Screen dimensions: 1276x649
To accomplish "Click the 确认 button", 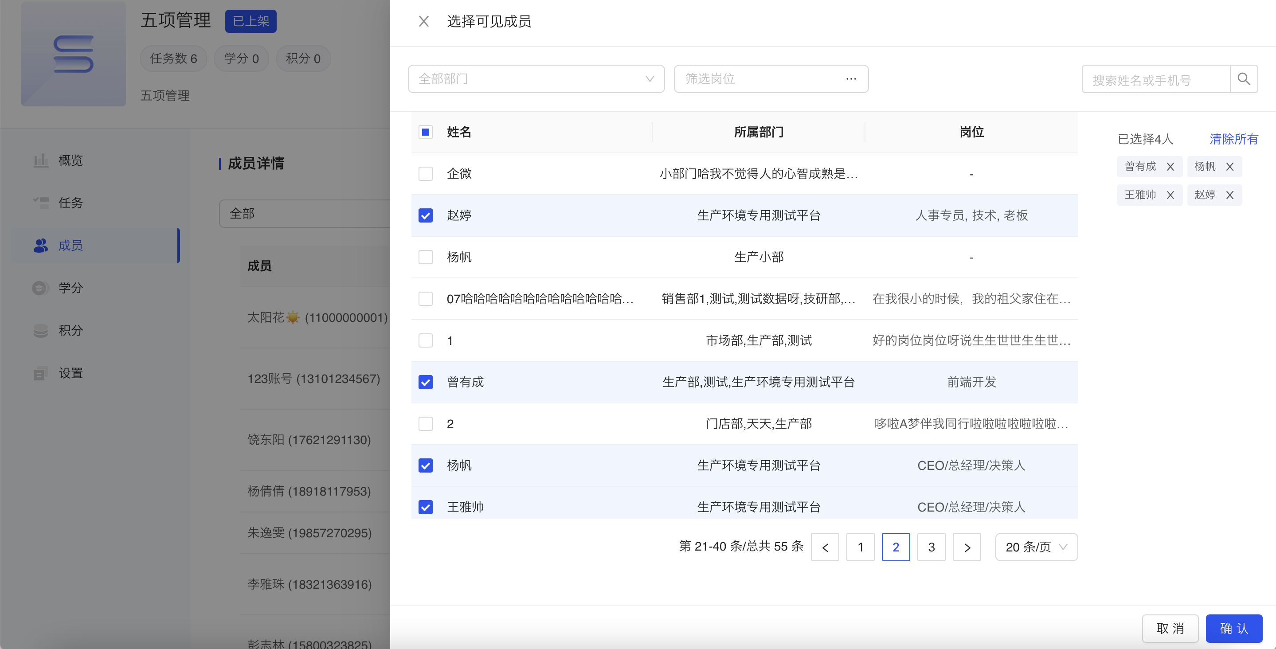I will (1234, 628).
